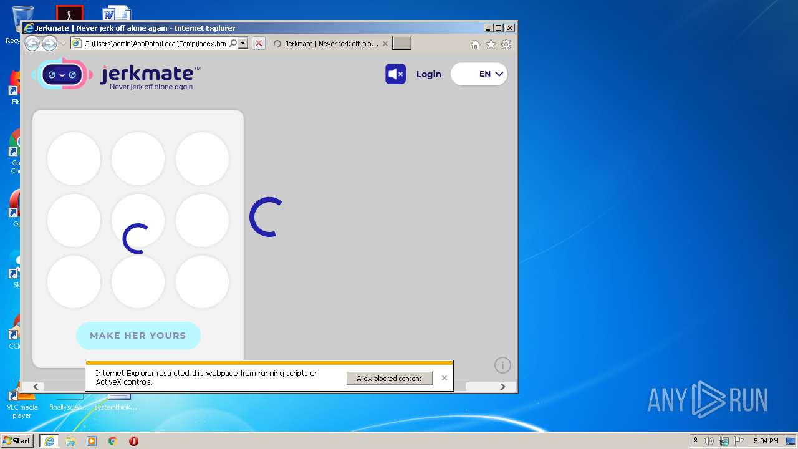Click Allow blocked content button
The height and width of the screenshot is (449, 798).
tap(390, 378)
